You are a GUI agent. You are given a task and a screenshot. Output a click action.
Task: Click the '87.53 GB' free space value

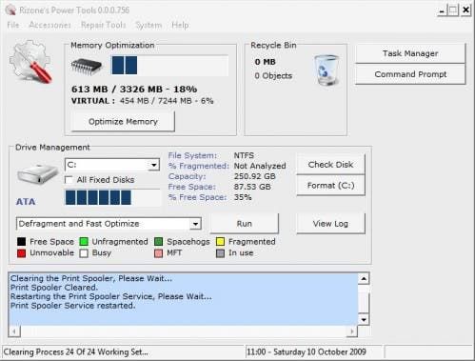pos(252,187)
